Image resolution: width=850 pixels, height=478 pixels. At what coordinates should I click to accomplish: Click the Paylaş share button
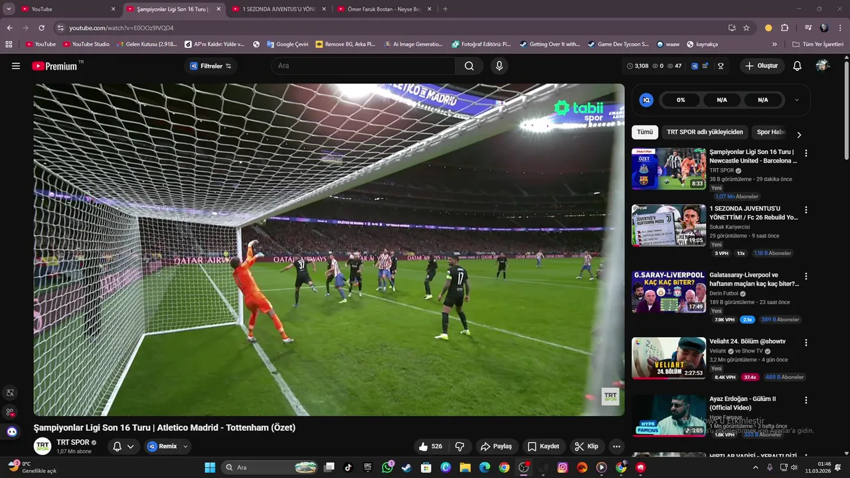(496, 446)
